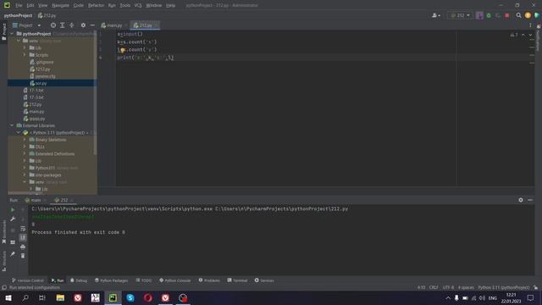The height and width of the screenshot is (305, 542).
Task: Open the Problems tool window
Action: pyautogui.click(x=209, y=280)
